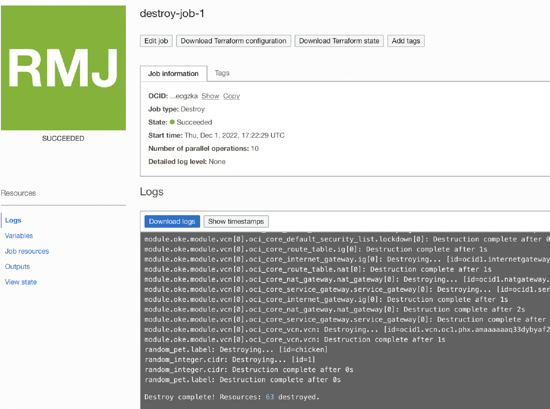Select Outputs in the Resources sidebar

pos(17,266)
